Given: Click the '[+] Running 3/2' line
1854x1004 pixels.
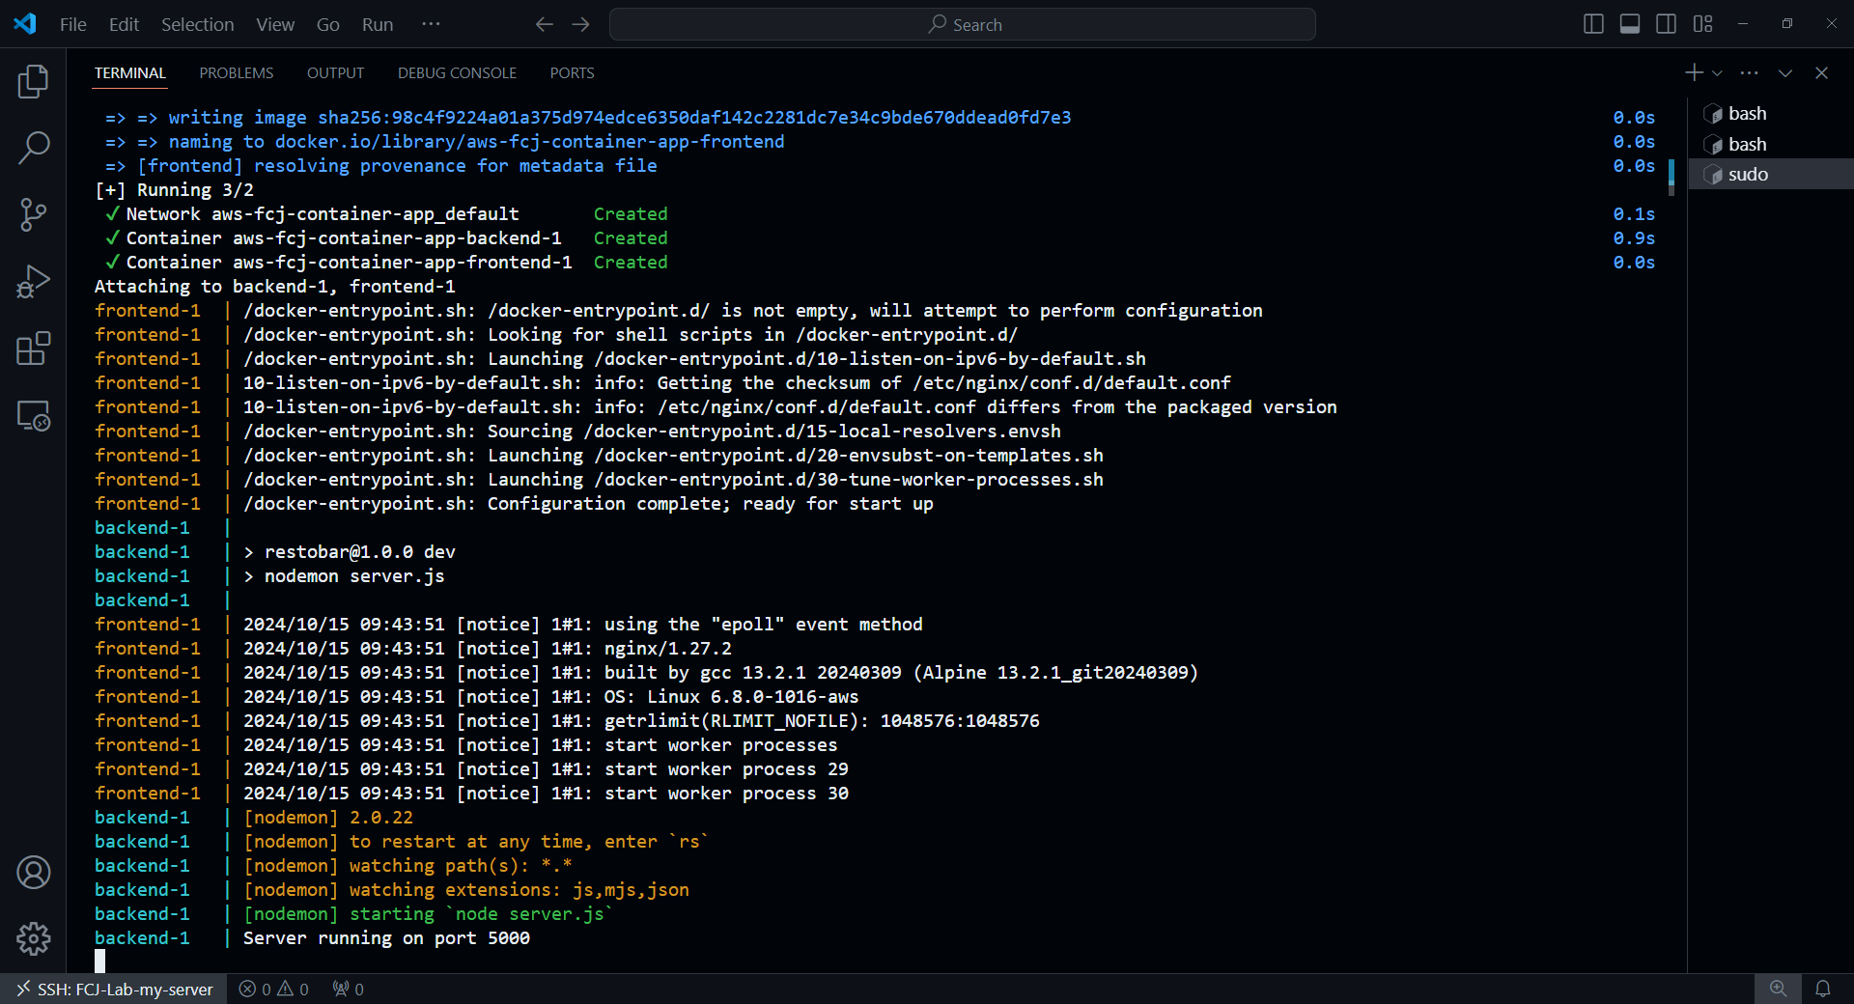Looking at the screenshot, I should point(174,190).
